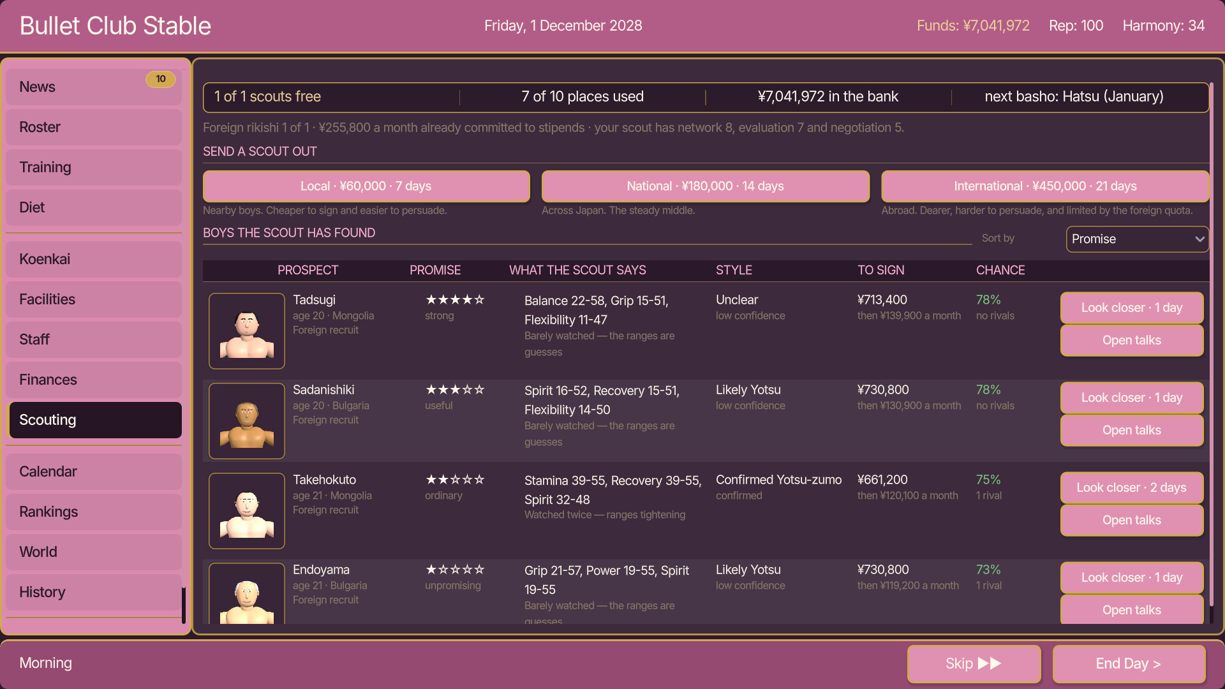
Task: Click the prospects list vertical scrollbar
Action: 1212,344
